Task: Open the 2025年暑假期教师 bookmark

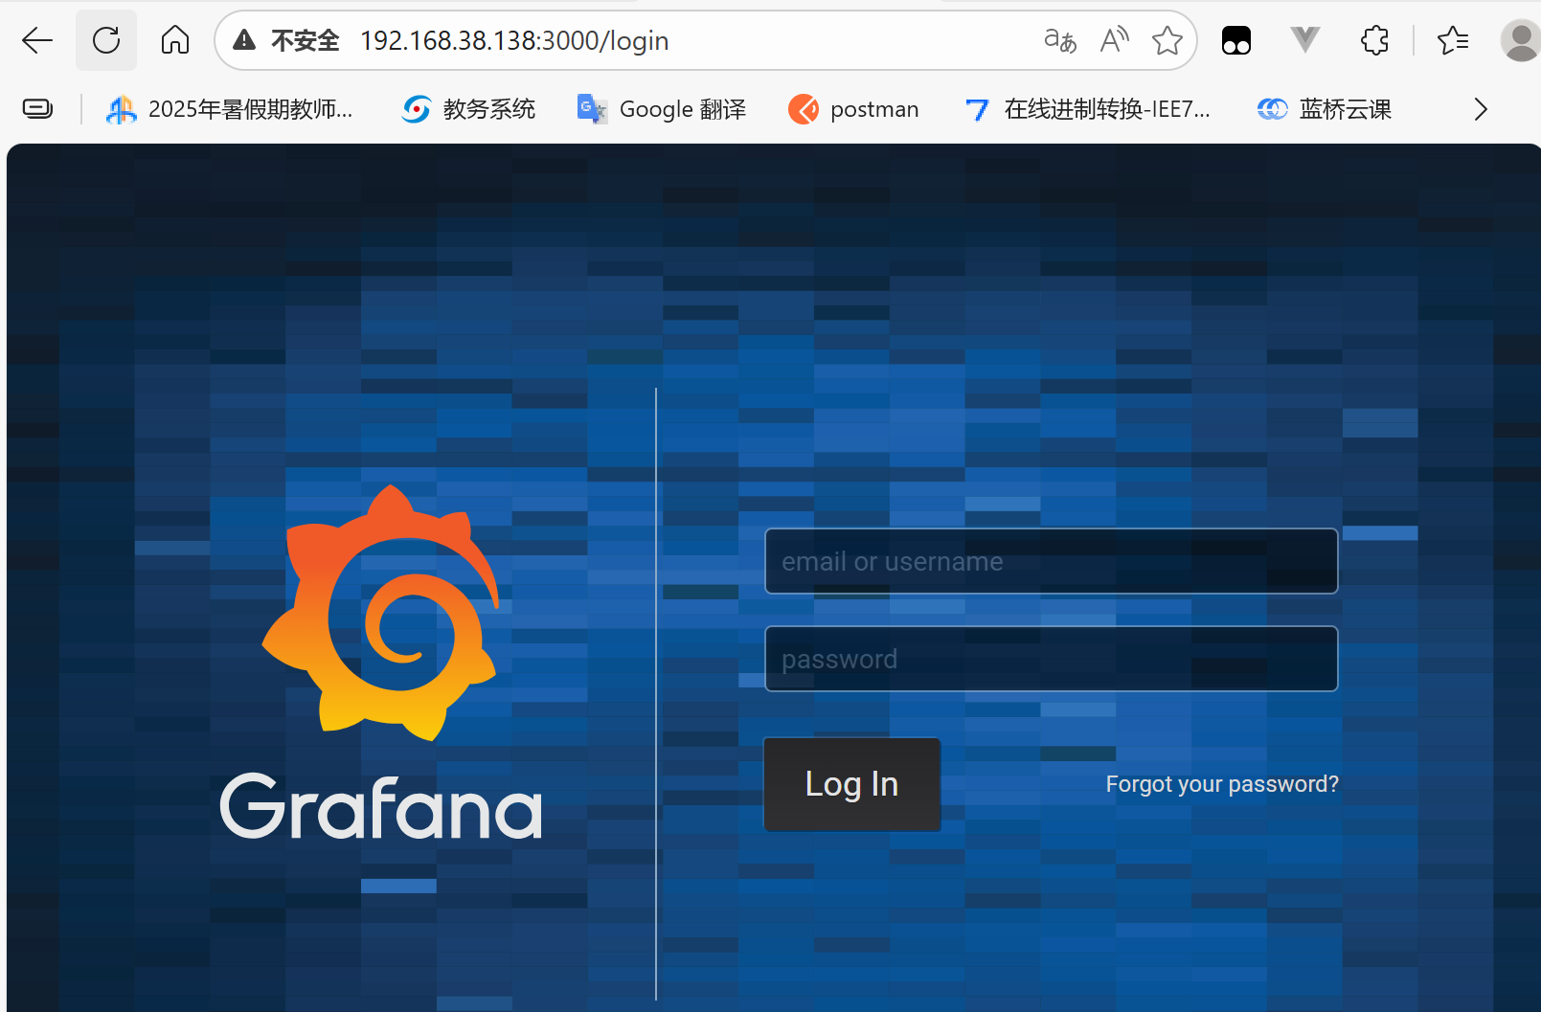Action: 230,109
